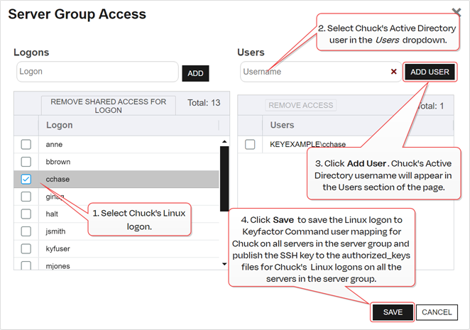
Task: Uncheck the cchase logon checkbox
Action: click(26, 180)
